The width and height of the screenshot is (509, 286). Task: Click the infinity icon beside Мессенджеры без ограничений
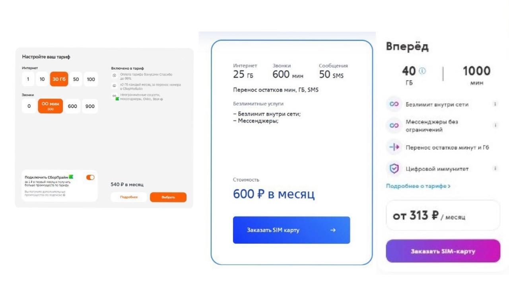coord(394,126)
